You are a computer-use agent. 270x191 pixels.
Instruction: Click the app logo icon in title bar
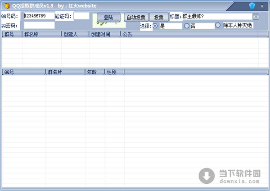[x=7, y=6]
